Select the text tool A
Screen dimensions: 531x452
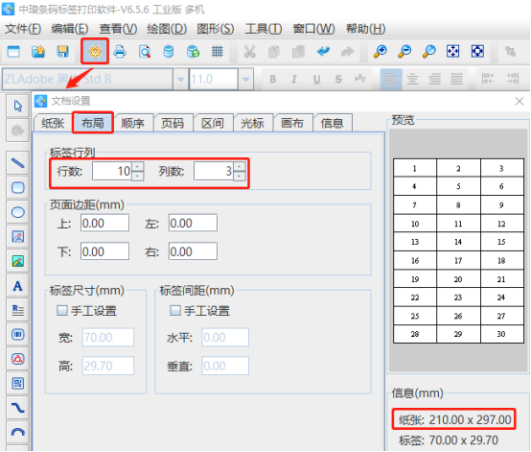pos(18,286)
